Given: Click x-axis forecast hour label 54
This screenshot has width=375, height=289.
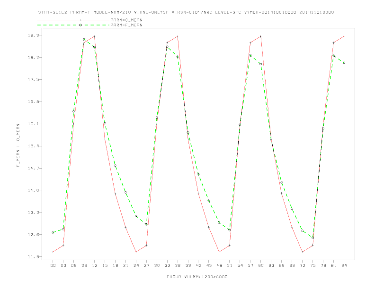Looking at the screenshot, I should [240, 265].
